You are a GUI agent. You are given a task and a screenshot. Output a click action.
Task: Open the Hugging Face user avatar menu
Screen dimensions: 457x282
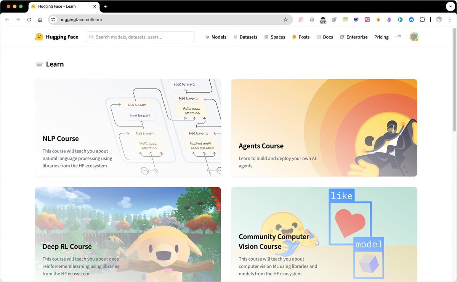(414, 37)
